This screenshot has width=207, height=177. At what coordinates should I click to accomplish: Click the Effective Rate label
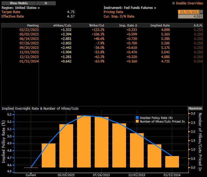tap(13, 16)
